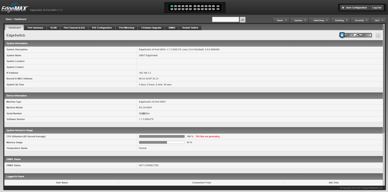Click the top SFP port icon
The image size is (388, 192).
(219, 6)
